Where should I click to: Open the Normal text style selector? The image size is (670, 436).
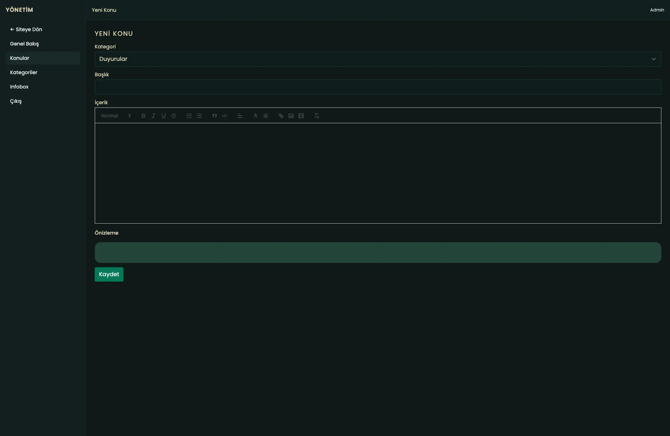pyautogui.click(x=114, y=115)
